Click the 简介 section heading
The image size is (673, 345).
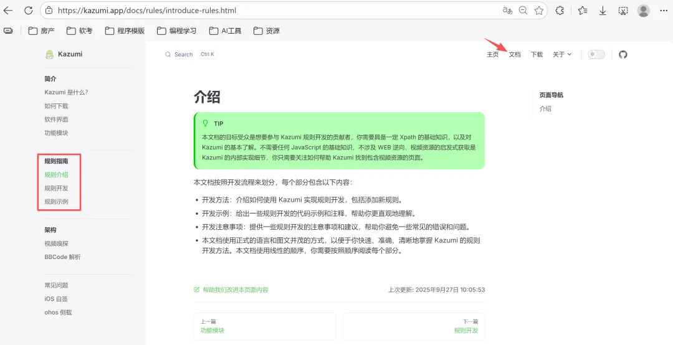[50, 78]
